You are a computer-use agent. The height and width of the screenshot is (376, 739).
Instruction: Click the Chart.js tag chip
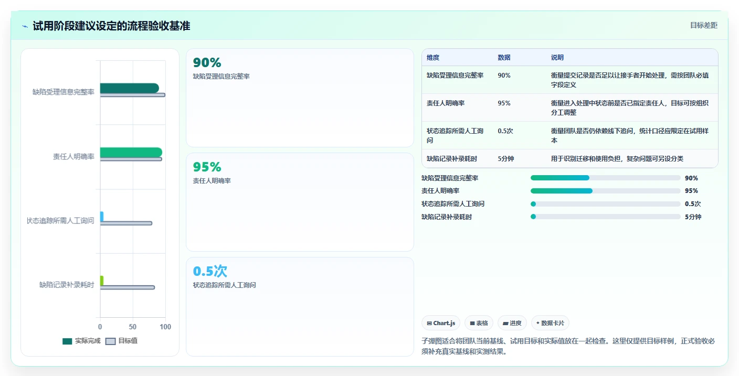click(441, 323)
